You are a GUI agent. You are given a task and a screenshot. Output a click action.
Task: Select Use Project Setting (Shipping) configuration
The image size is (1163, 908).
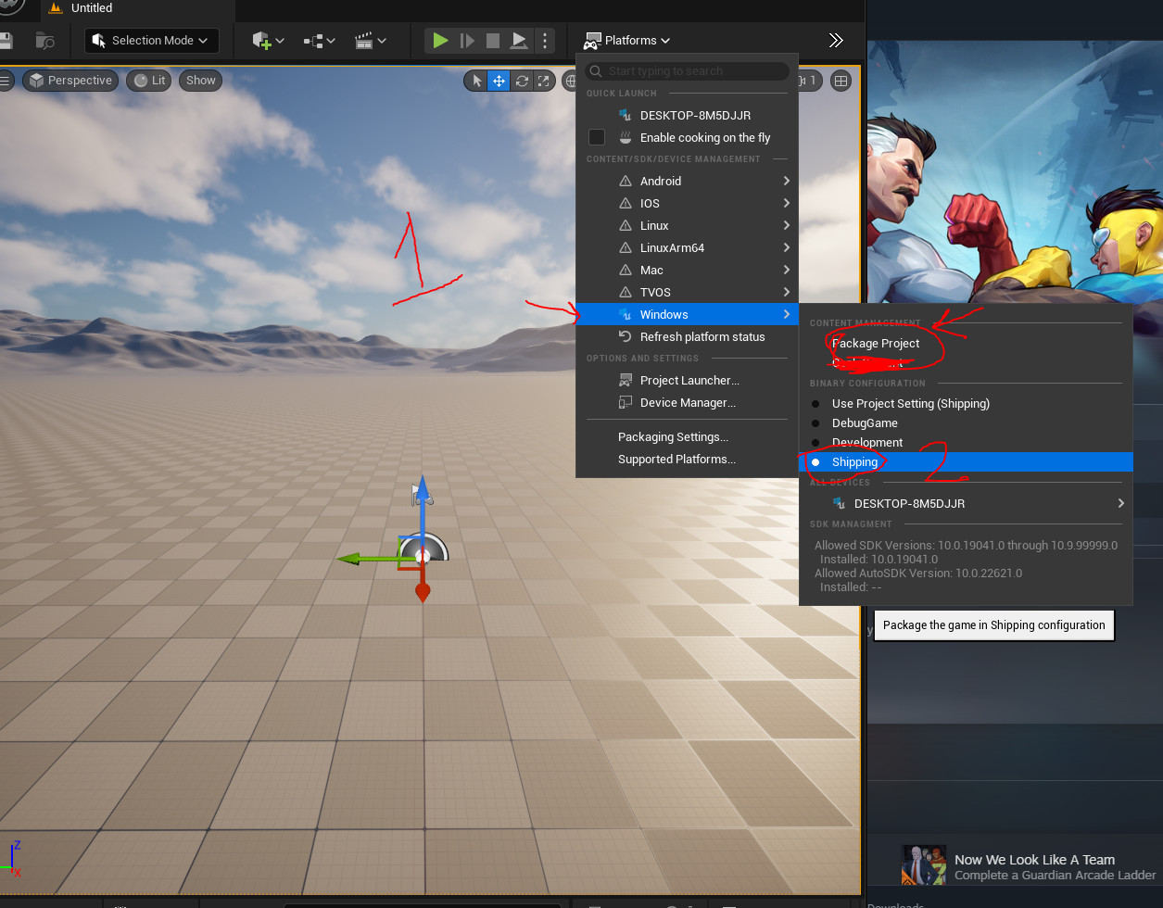coord(966,403)
